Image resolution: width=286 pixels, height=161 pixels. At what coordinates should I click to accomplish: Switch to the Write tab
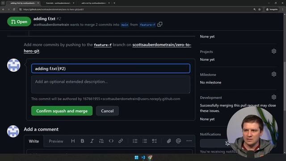(x=34, y=141)
